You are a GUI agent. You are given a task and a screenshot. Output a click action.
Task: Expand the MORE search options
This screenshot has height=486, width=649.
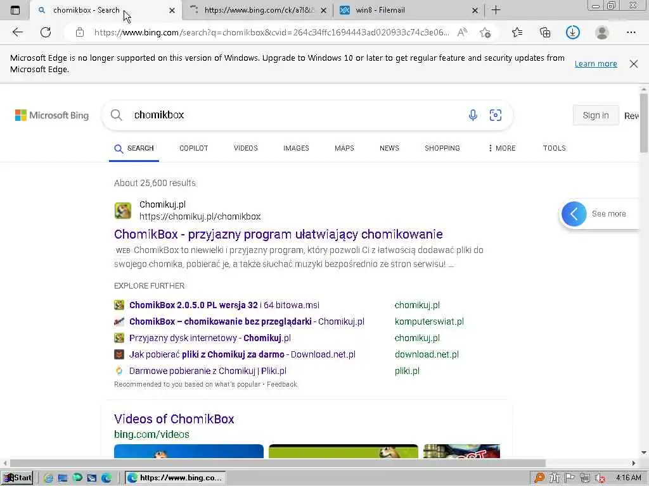(502, 148)
